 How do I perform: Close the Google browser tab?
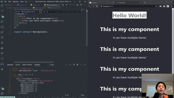(x=113, y=3)
